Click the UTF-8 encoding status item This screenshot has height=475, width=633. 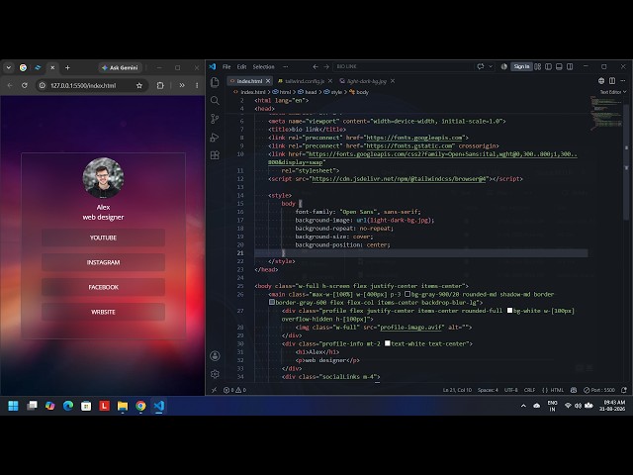(510, 390)
